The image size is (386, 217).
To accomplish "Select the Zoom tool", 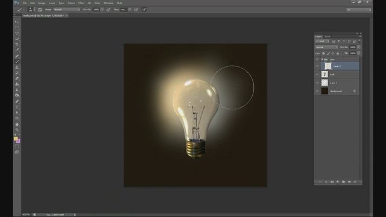I will [17, 130].
